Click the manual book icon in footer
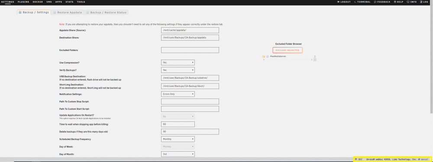Viewport: 433px width, 162px height. (x=419, y=159)
